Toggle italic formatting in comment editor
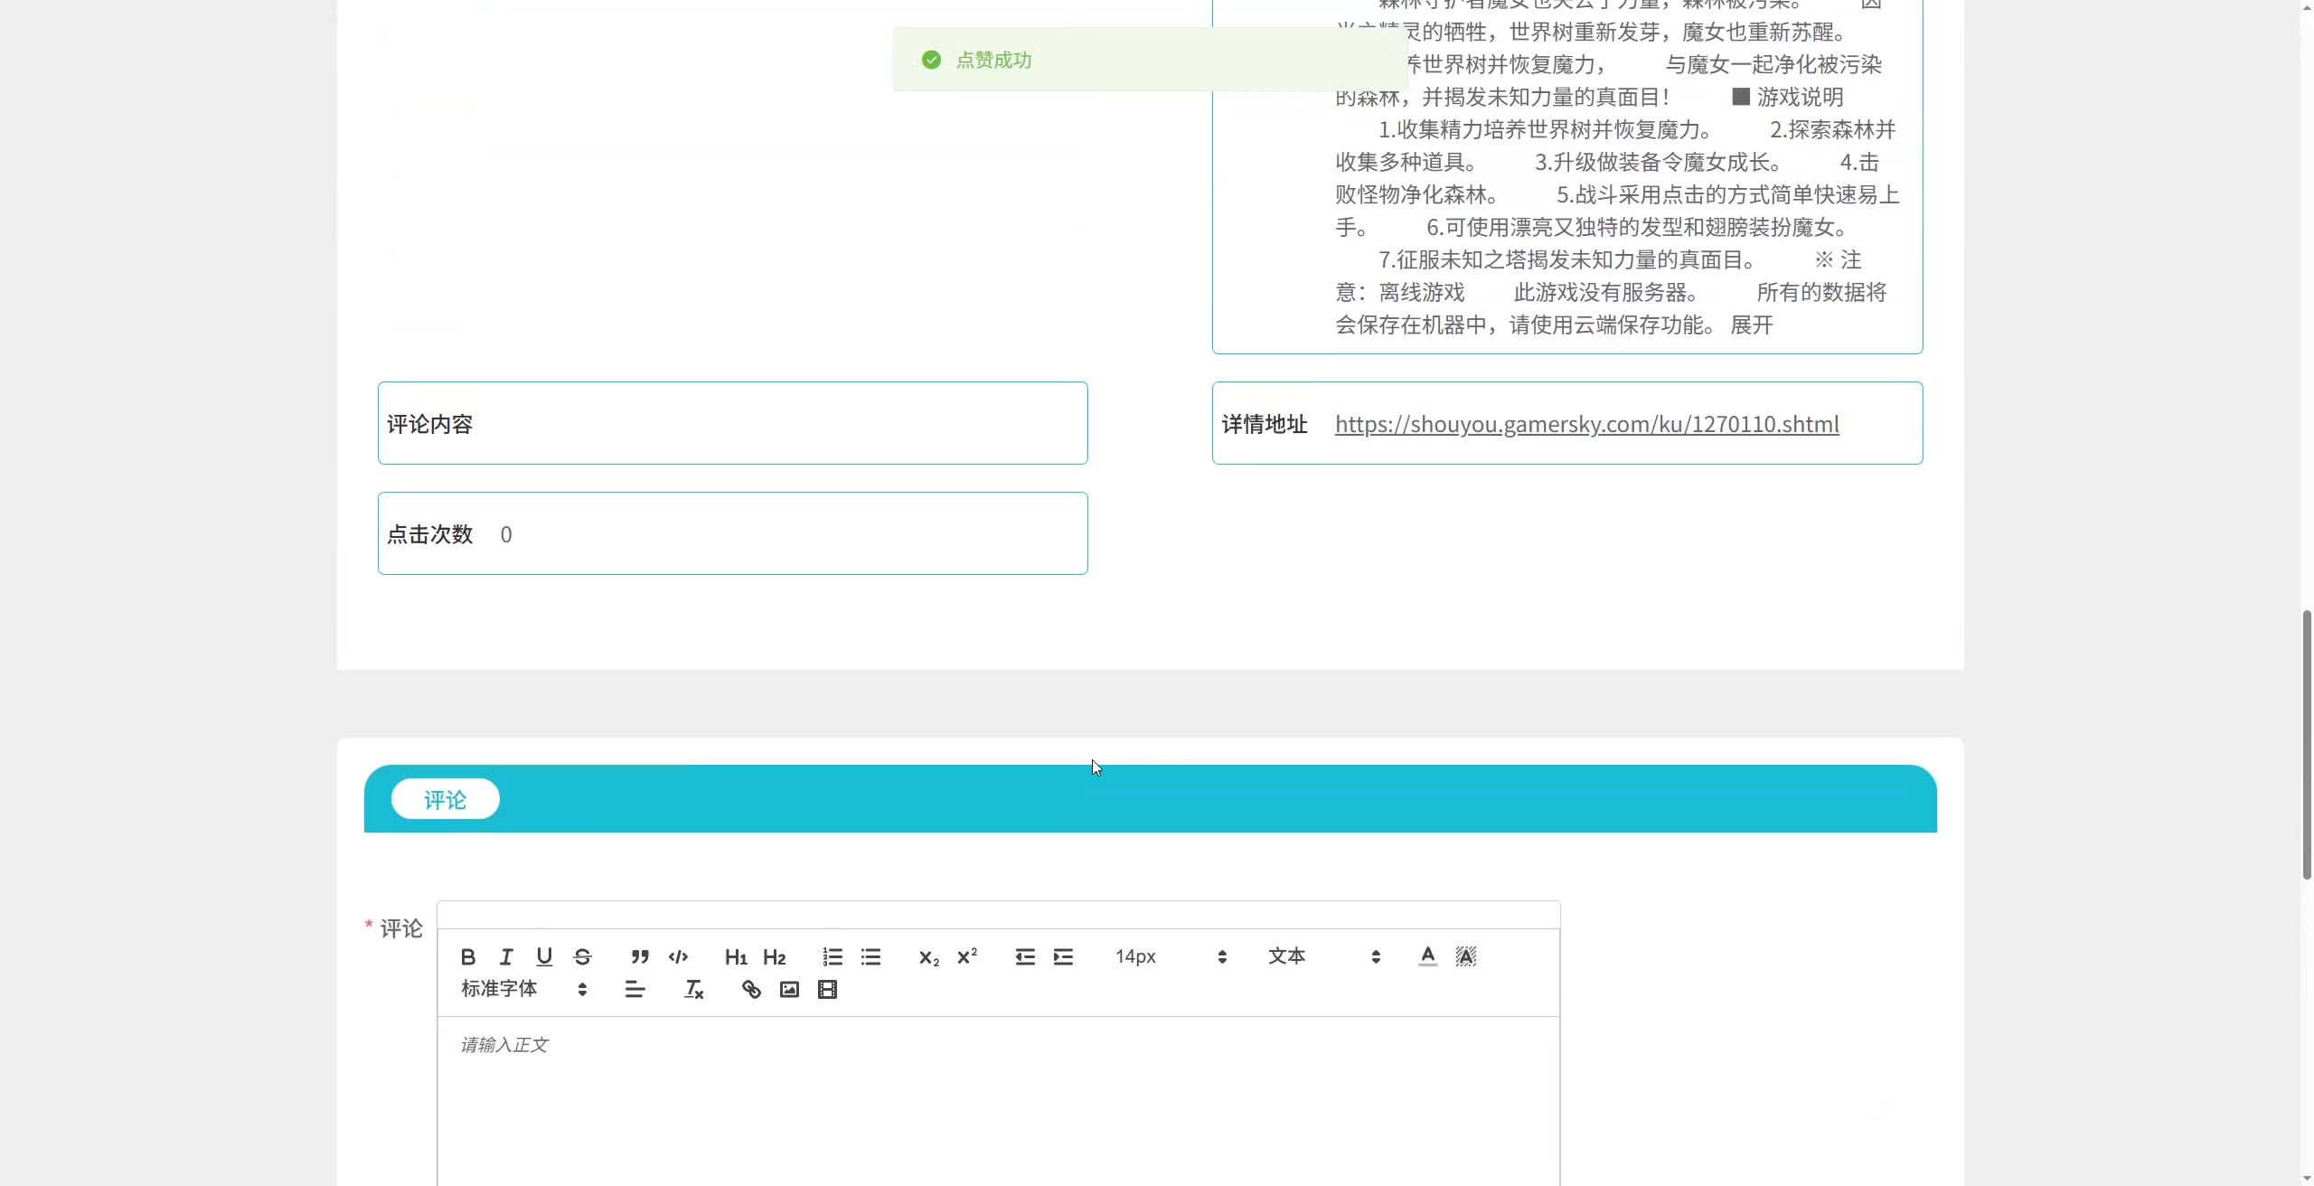This screenshot has width=2314, height=1186. pos(506,956)
